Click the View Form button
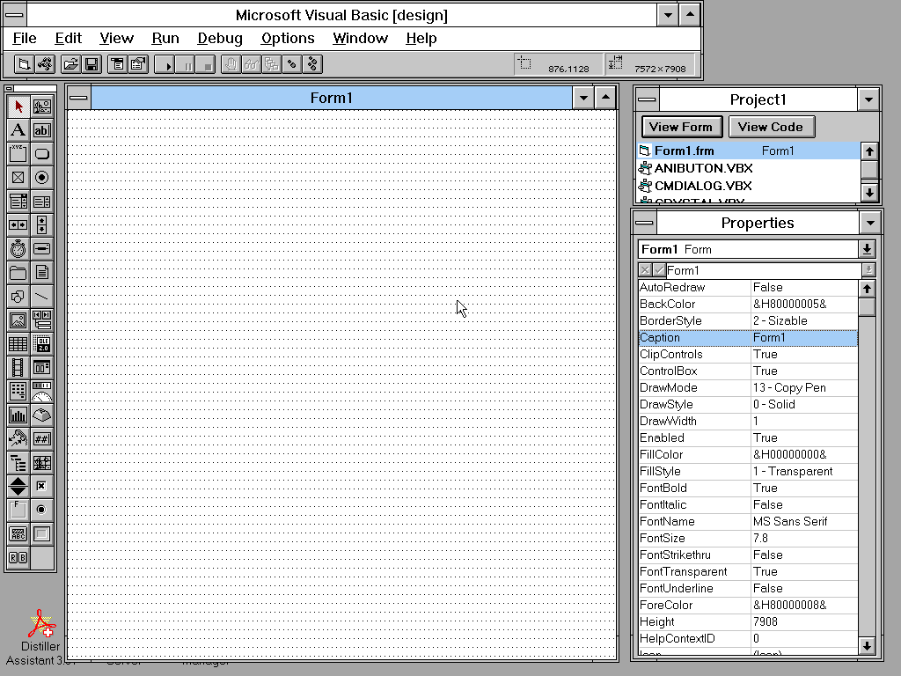 (x=681, y=127)
